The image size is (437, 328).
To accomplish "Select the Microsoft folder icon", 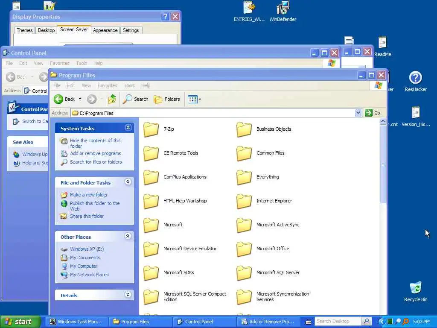I will (x=151, y=225).
